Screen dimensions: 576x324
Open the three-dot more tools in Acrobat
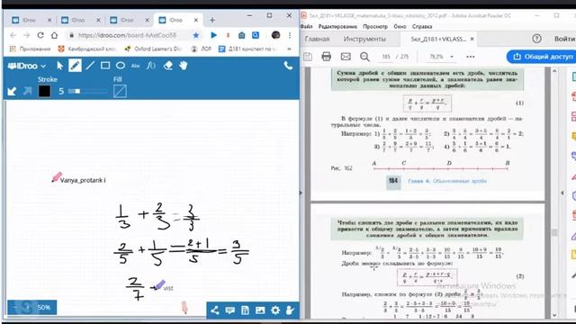click(x=470, y=57)
